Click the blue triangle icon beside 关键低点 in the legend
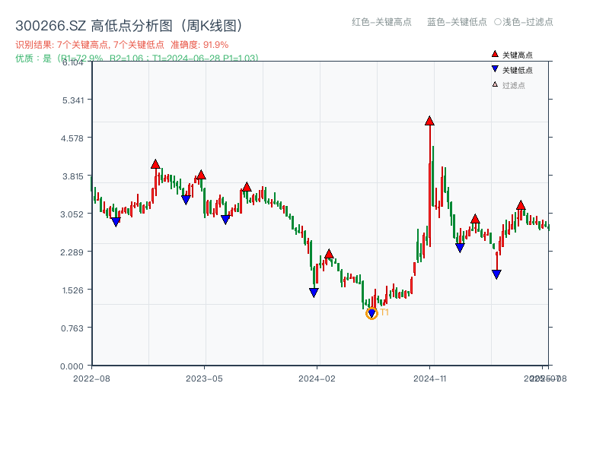This screenshot has height=456, width=609. [x=495, y=69]
